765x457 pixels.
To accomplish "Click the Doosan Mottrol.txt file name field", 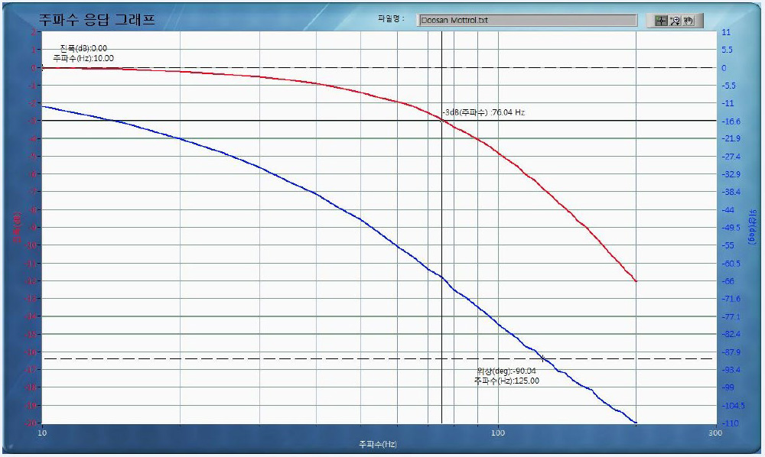I will click(527, 21).
